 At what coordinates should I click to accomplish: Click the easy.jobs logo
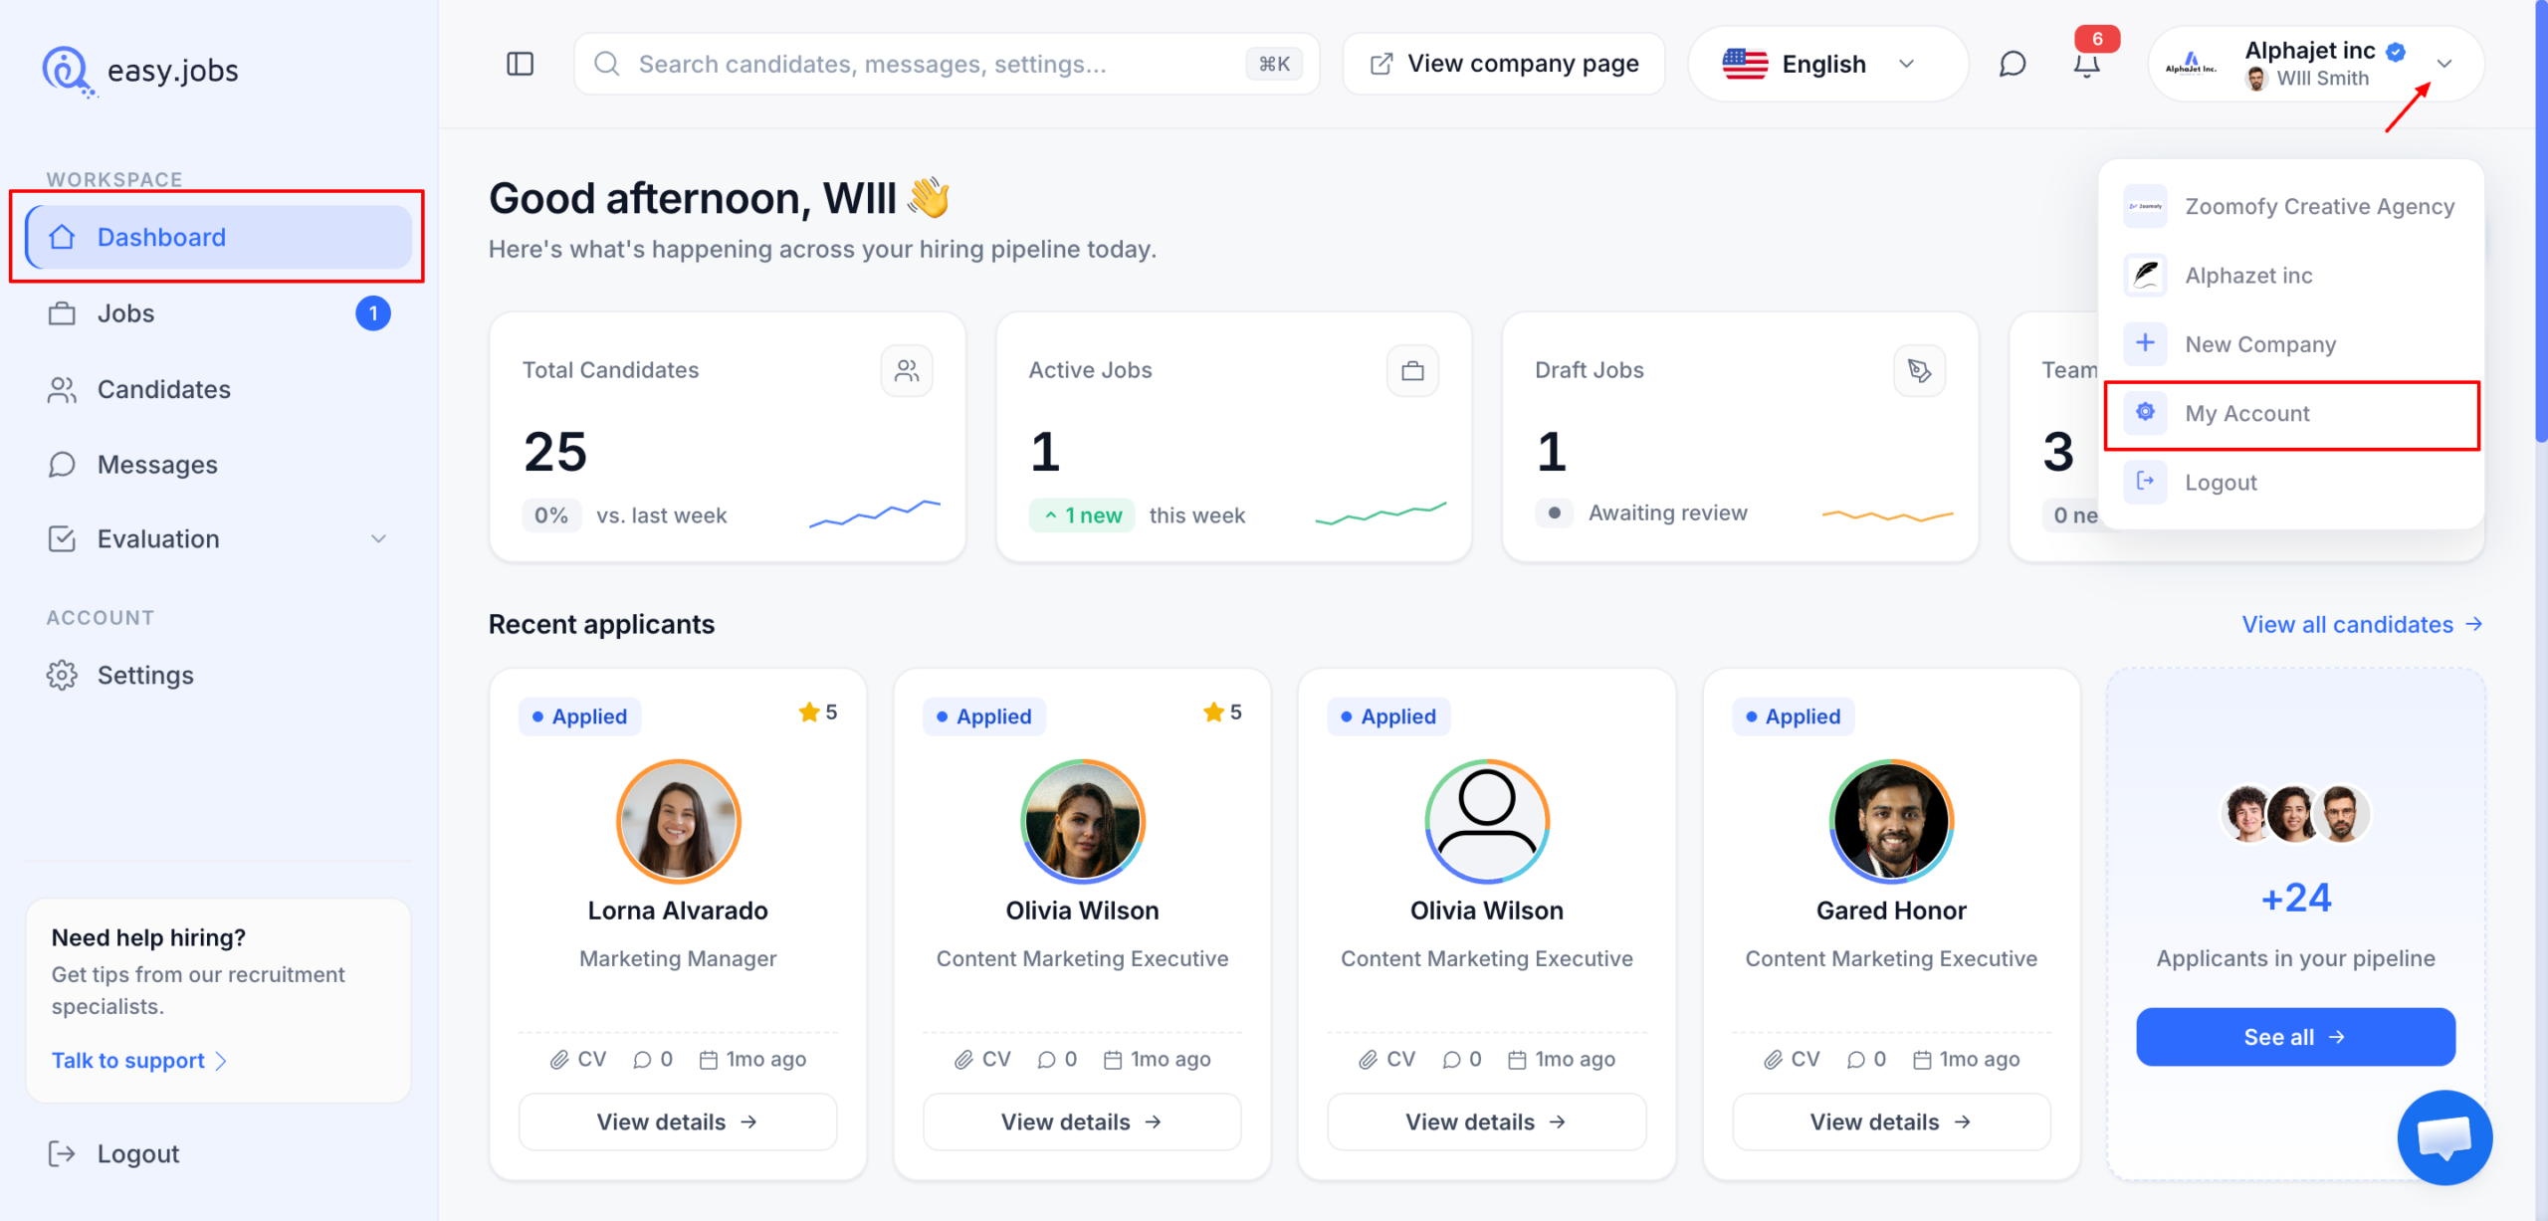coord(140,71)
